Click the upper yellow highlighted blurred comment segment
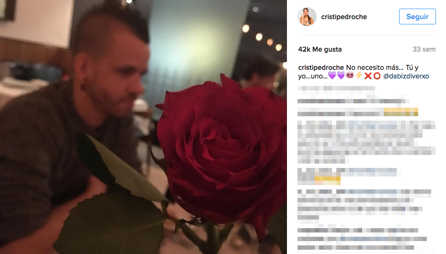446x254 pixels. [401, 112]
